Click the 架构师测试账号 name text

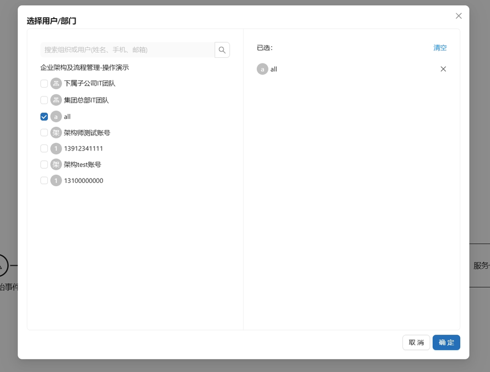(x=87, y=132)
